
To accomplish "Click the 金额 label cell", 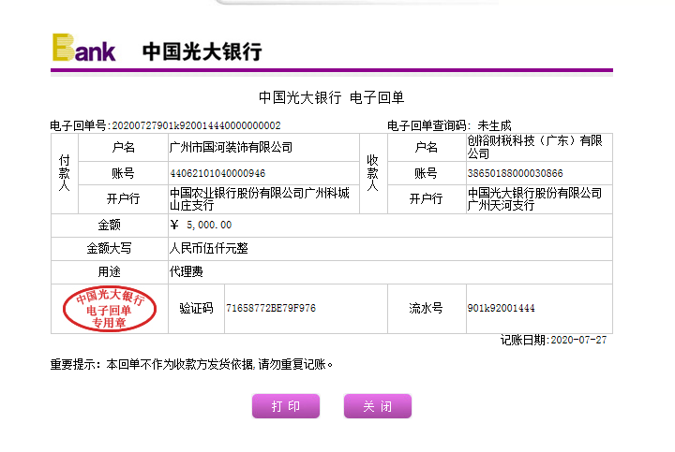I will (x=110, y=225).
